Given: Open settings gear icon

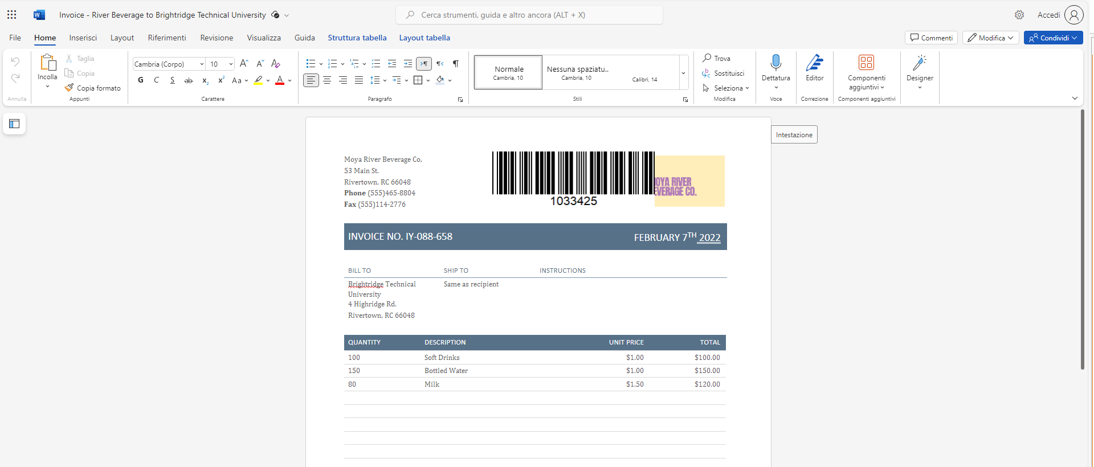Looking at the screenshot, I should (x=1019, y=15).
